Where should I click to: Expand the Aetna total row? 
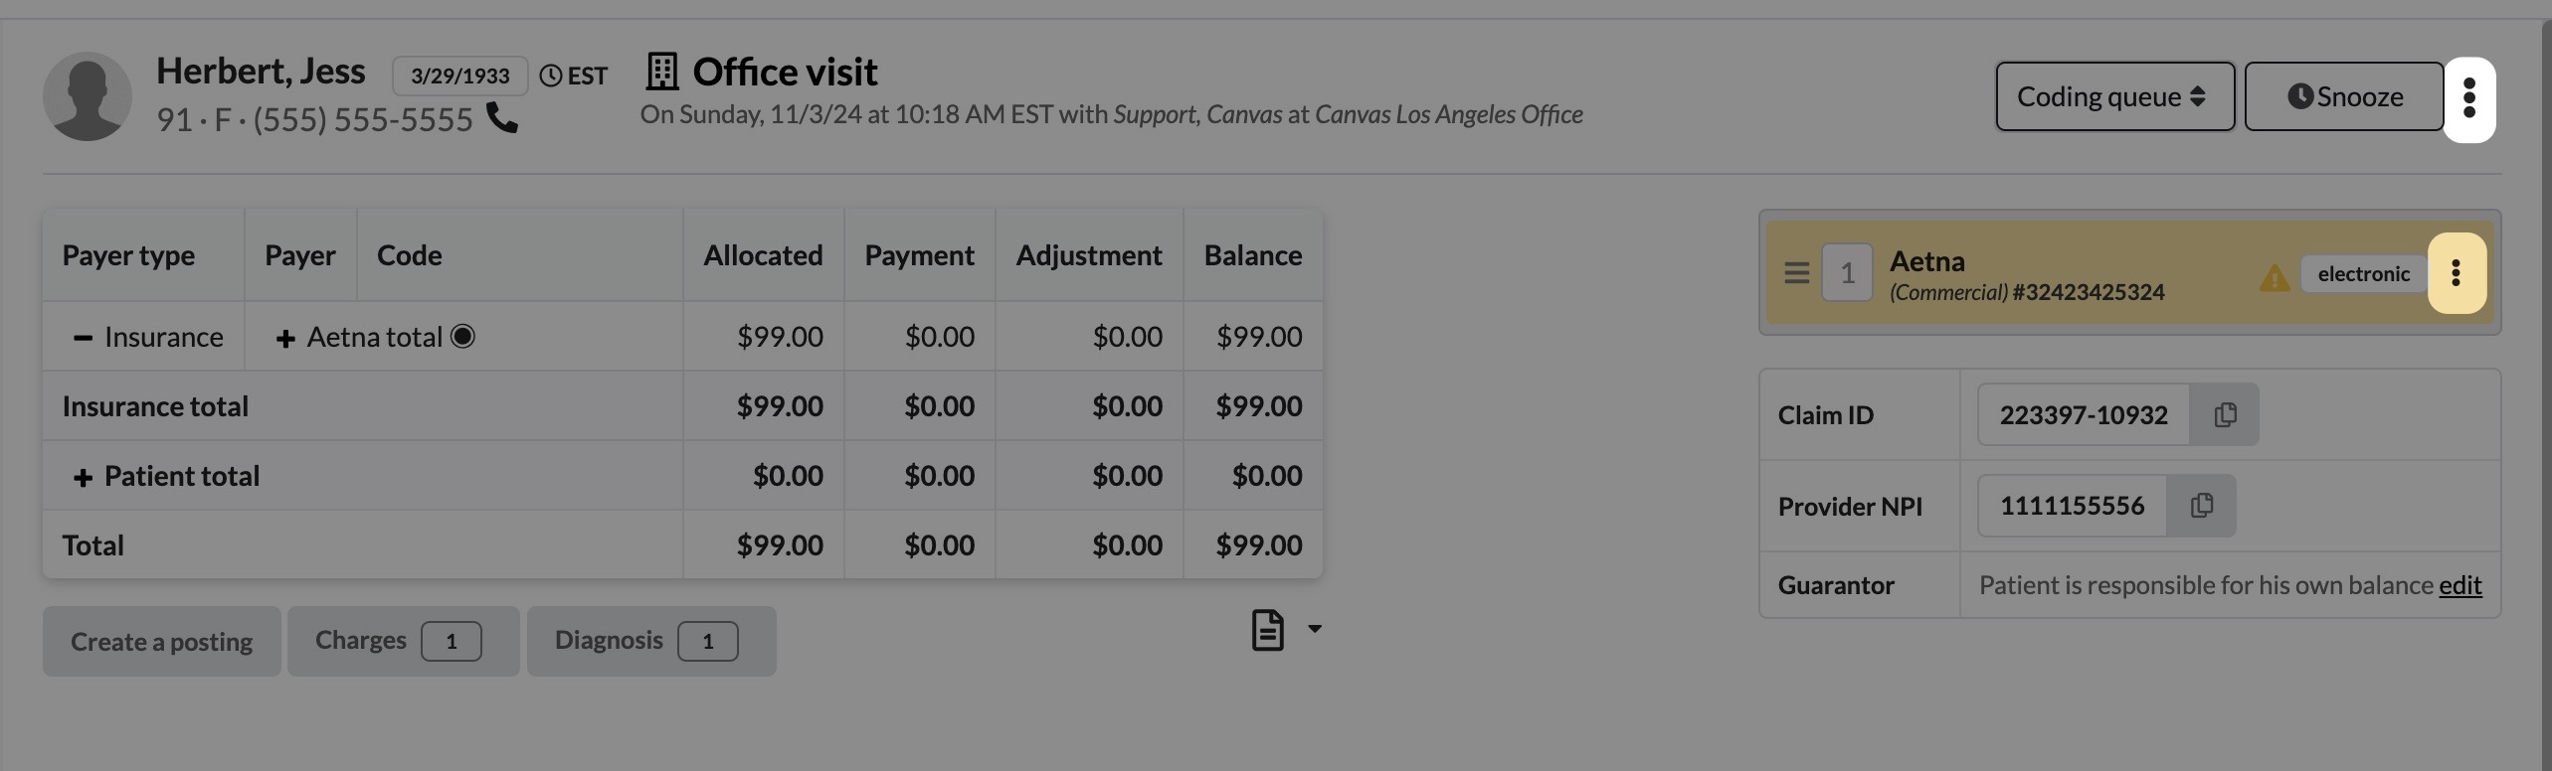[285, 339]
